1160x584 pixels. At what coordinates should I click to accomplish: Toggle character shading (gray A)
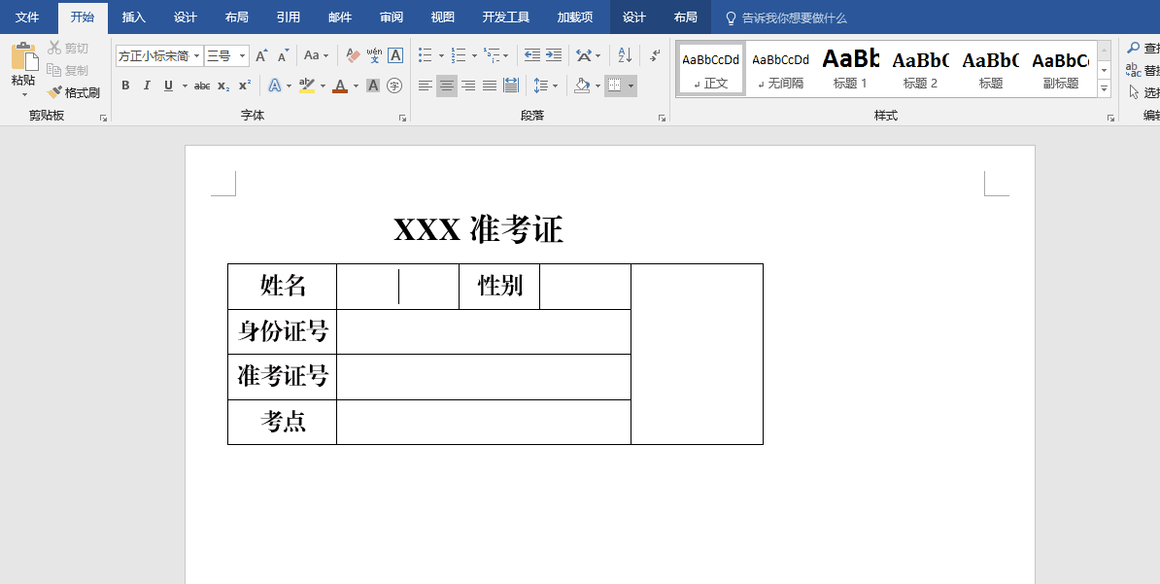click(374, 86)
